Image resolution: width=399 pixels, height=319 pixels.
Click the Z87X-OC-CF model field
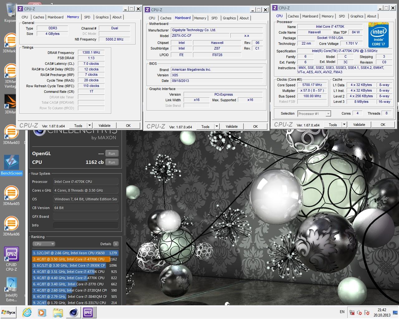[200, 36]
